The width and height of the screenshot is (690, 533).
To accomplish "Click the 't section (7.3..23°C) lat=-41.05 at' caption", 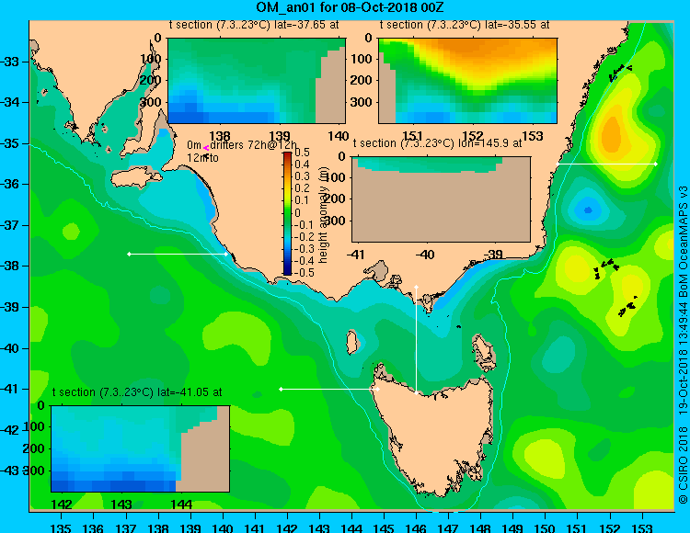I will tap(137, 392).
